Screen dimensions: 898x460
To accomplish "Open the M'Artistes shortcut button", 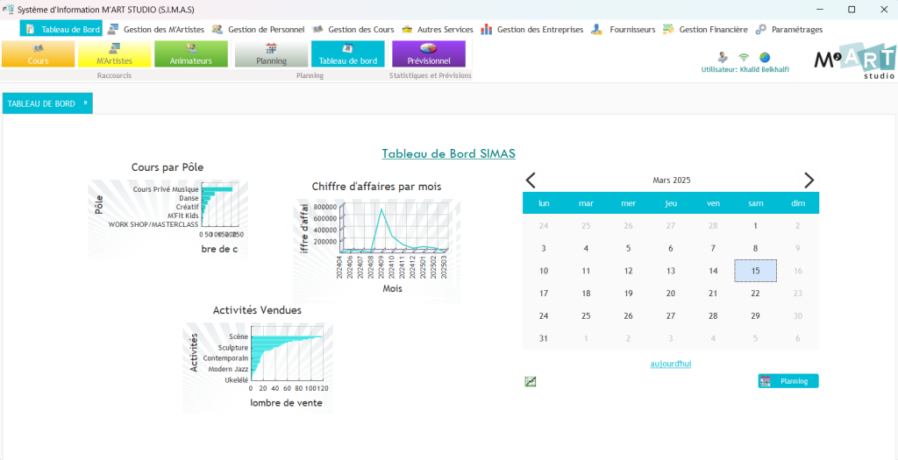I will [x=115, y=53].
